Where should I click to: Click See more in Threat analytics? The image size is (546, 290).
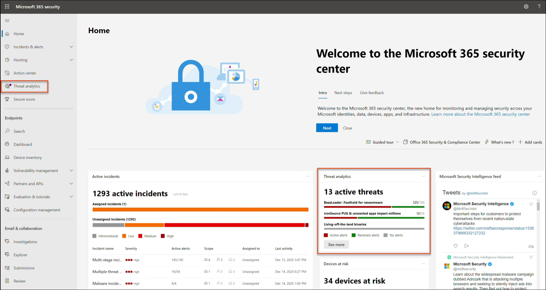(x=336, y=245)
